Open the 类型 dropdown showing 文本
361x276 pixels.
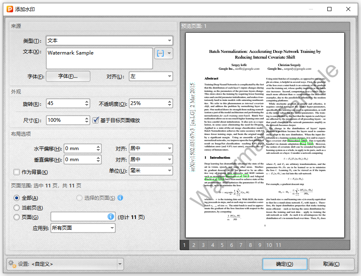109,41
